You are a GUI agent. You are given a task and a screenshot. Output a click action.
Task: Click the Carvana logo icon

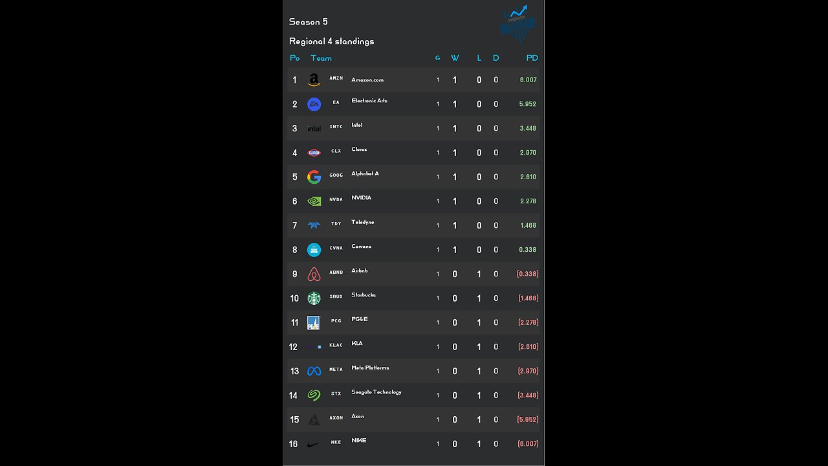(x=314, y=250)
